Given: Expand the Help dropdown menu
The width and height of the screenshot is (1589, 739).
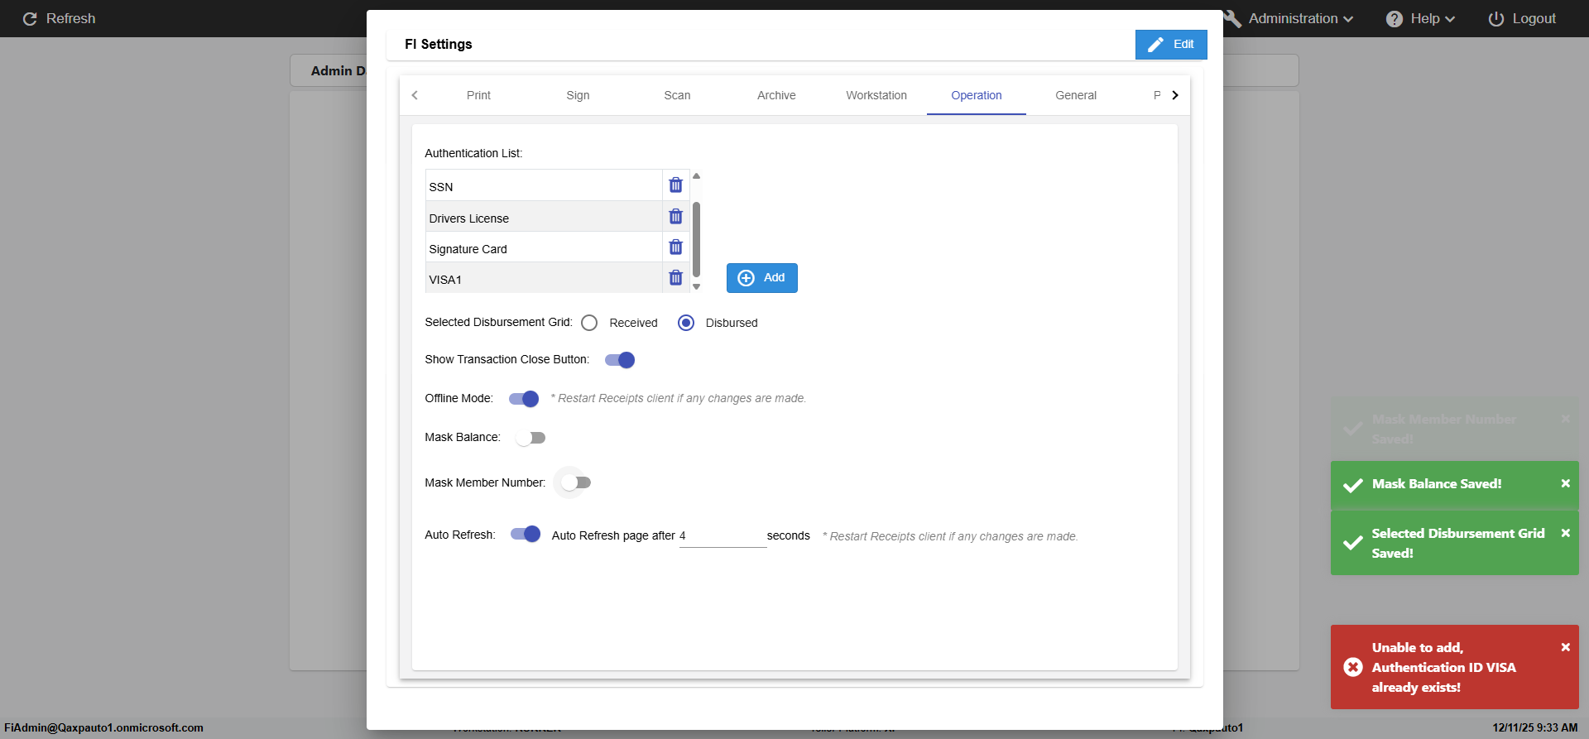Looking at the screenshot, I should (x=1420, y=18).
